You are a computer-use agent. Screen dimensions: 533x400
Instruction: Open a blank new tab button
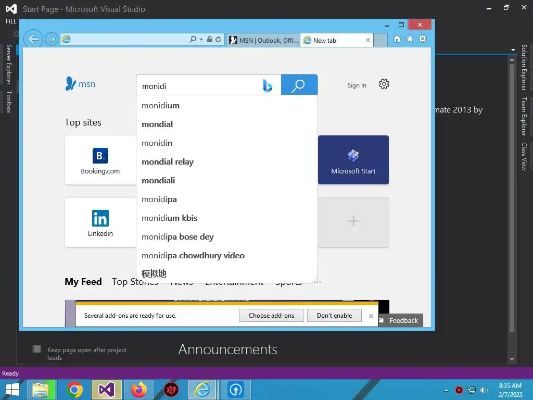(x=380, y=41)
